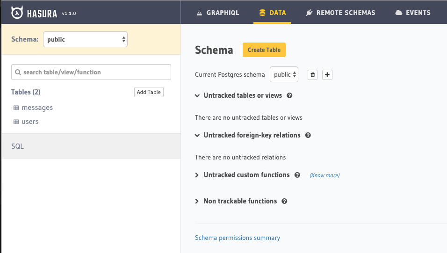Image resolution: width=447 pixels, height=253 pixels.
Task: Expand the Untracked custom functions section
Action: (x=197, y=175)
